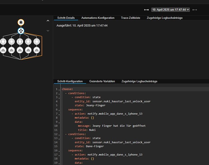
Task: Go to the previous trace step with up chevron
Action: pyautogui.click(x=48, y=21)
